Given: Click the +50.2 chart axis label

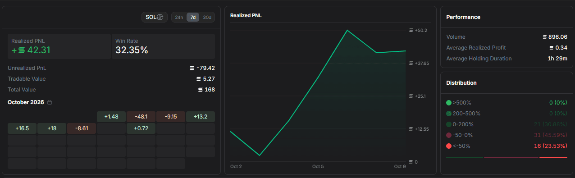Looking at the screenshot, I should coord(421,30).
